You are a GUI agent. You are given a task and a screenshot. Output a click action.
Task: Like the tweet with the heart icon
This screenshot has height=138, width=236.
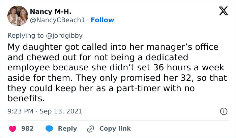12,129
